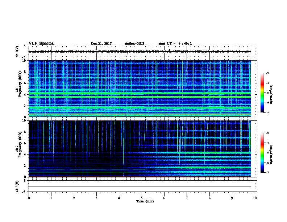Click the "VLF Spectra" plot title
This screenshot has width=287, height=222.
click(x=41, y=44)
